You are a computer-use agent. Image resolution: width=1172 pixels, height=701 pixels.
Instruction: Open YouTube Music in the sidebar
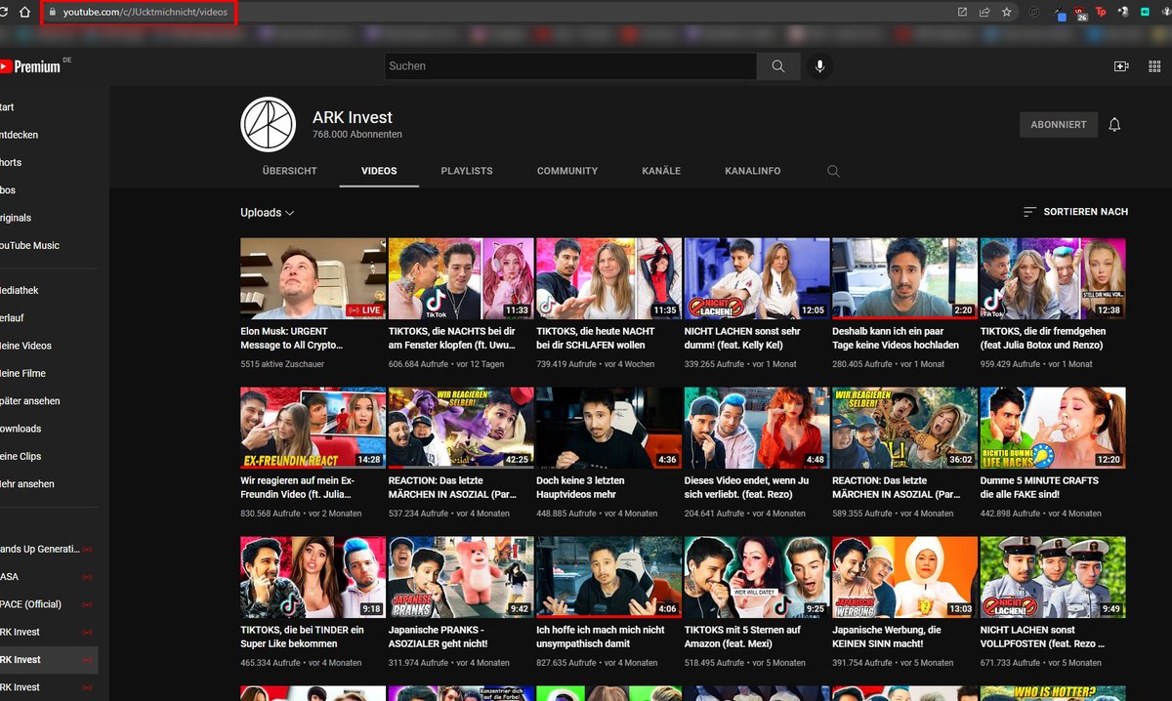(x=29, y=246)
